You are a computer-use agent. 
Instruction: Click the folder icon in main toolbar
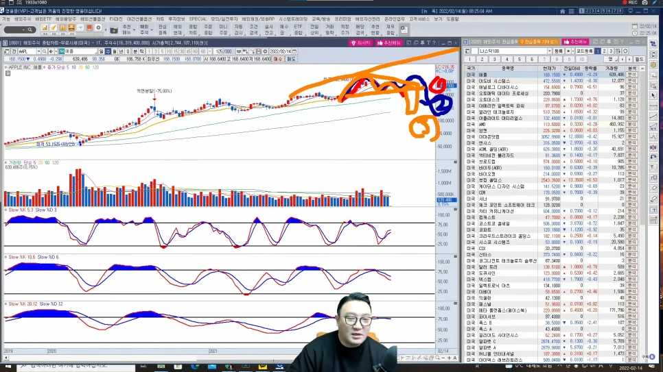[x=114, y=29]
